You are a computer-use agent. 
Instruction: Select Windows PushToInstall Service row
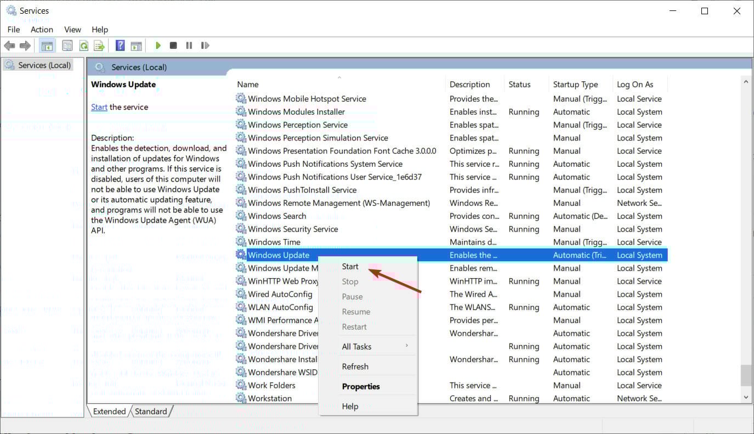(x=451, y=190)
